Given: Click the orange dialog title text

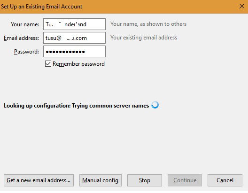Looking at the screenshot, I should pyautogui.click(x=42, y=7).
